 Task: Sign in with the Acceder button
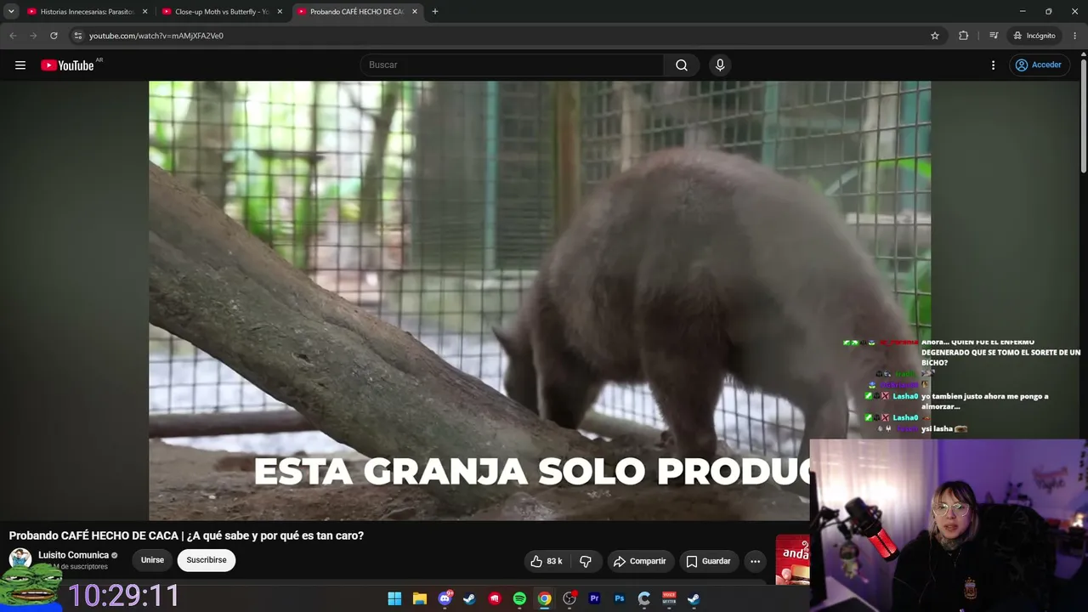[x=1038, y=65]
